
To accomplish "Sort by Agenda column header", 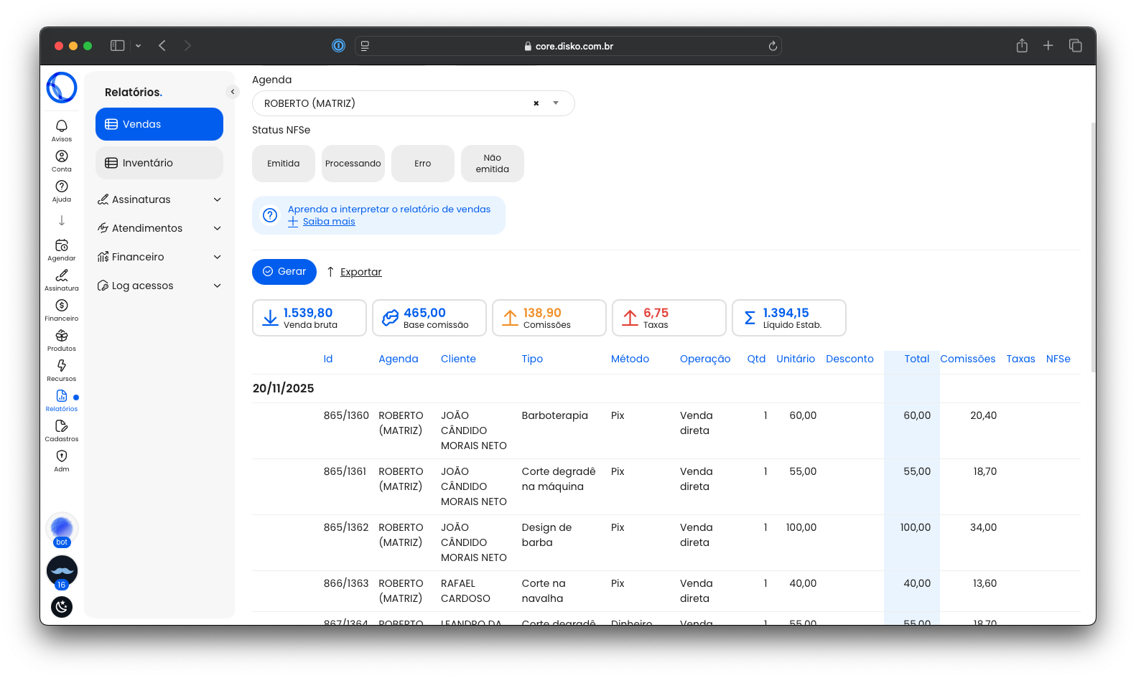I will coord(399,359).
